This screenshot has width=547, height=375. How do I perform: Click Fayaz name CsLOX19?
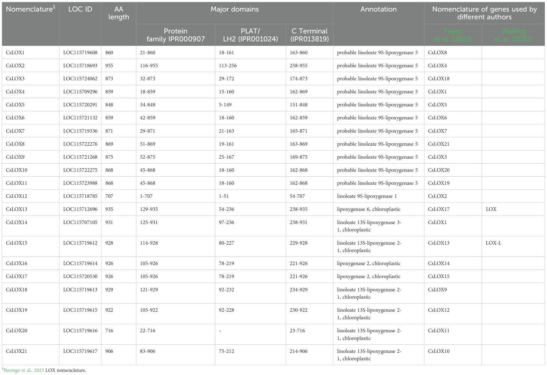tap(439, 184)
